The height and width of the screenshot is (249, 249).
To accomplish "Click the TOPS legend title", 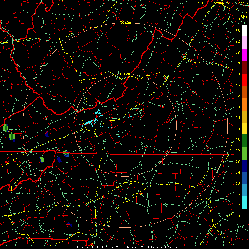I will [x=243, y=17].
